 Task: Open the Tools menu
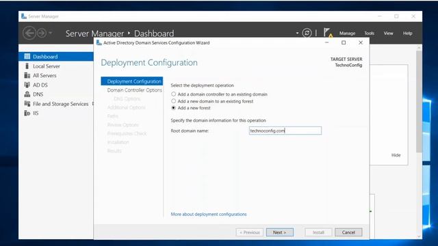click(369, 33)
